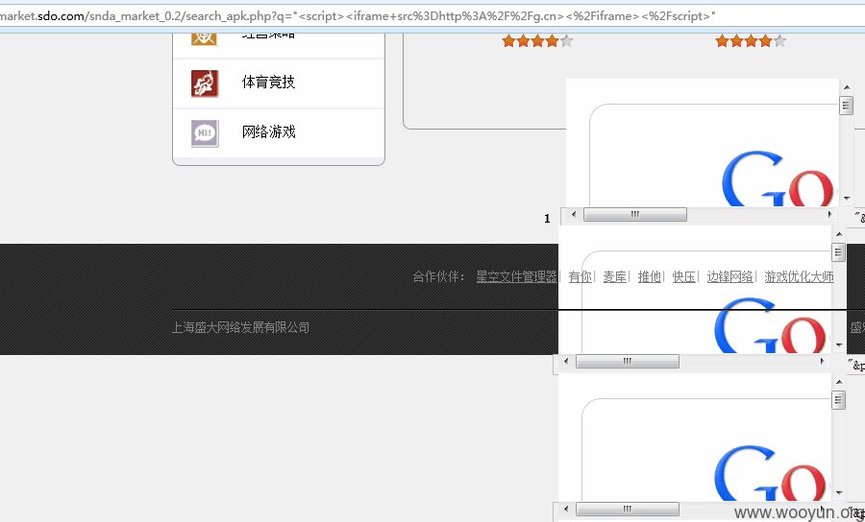Click the 麦库 partner link

coord(614,277)
